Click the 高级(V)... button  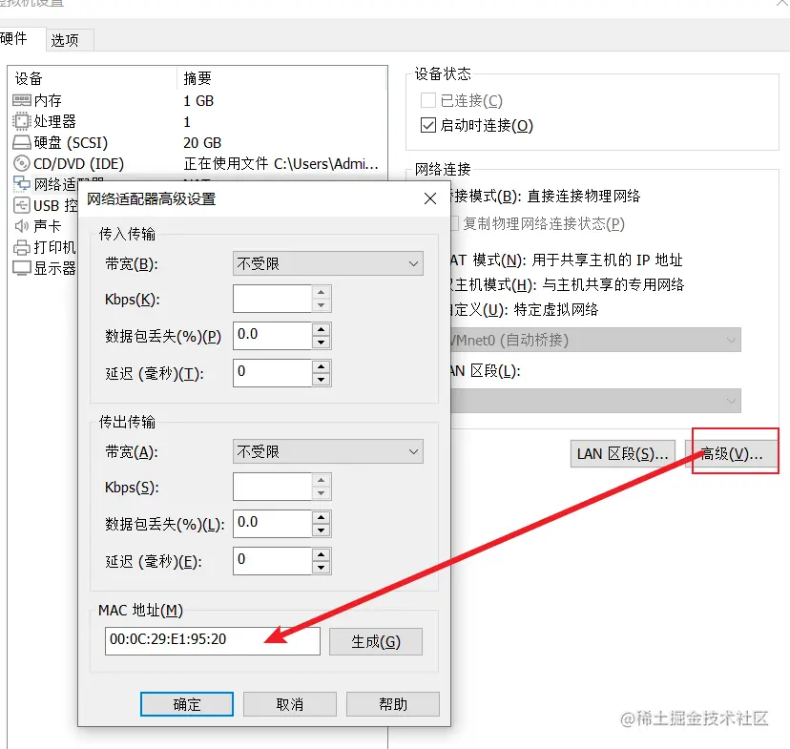[732, 454]
